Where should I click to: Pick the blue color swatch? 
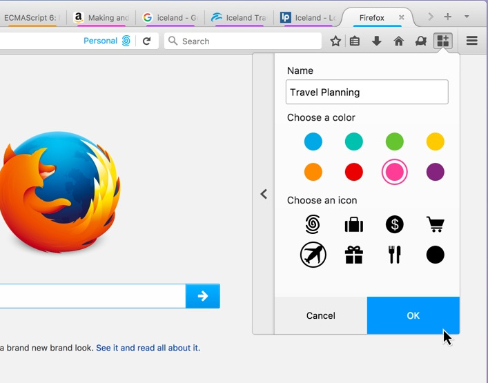(313, 141)
